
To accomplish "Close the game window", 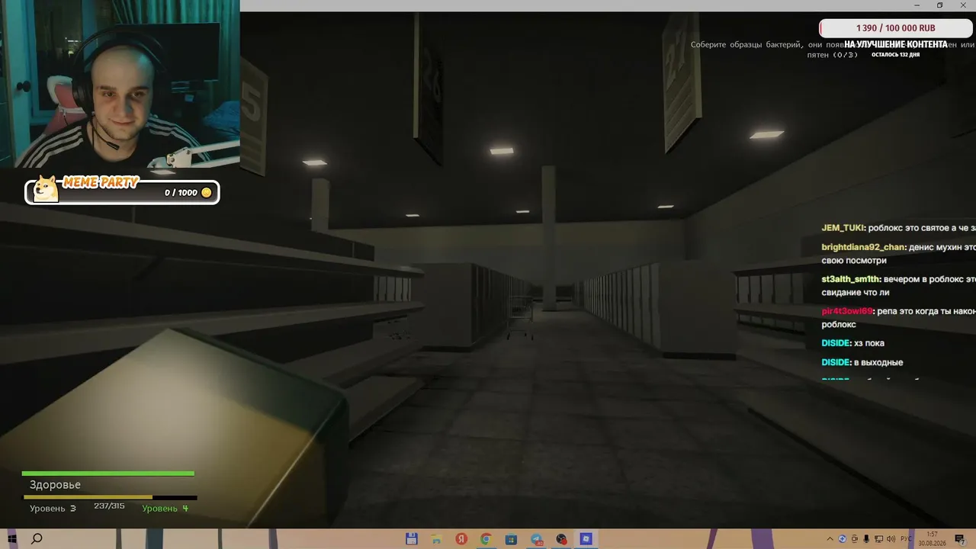I will pos(963,5).
